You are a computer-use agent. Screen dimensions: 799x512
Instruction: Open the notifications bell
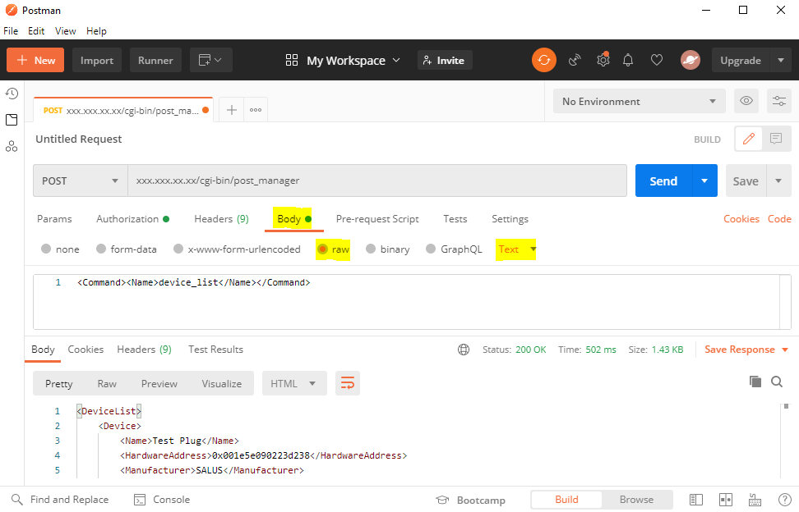pyautogui.click(x=628, y=60)
